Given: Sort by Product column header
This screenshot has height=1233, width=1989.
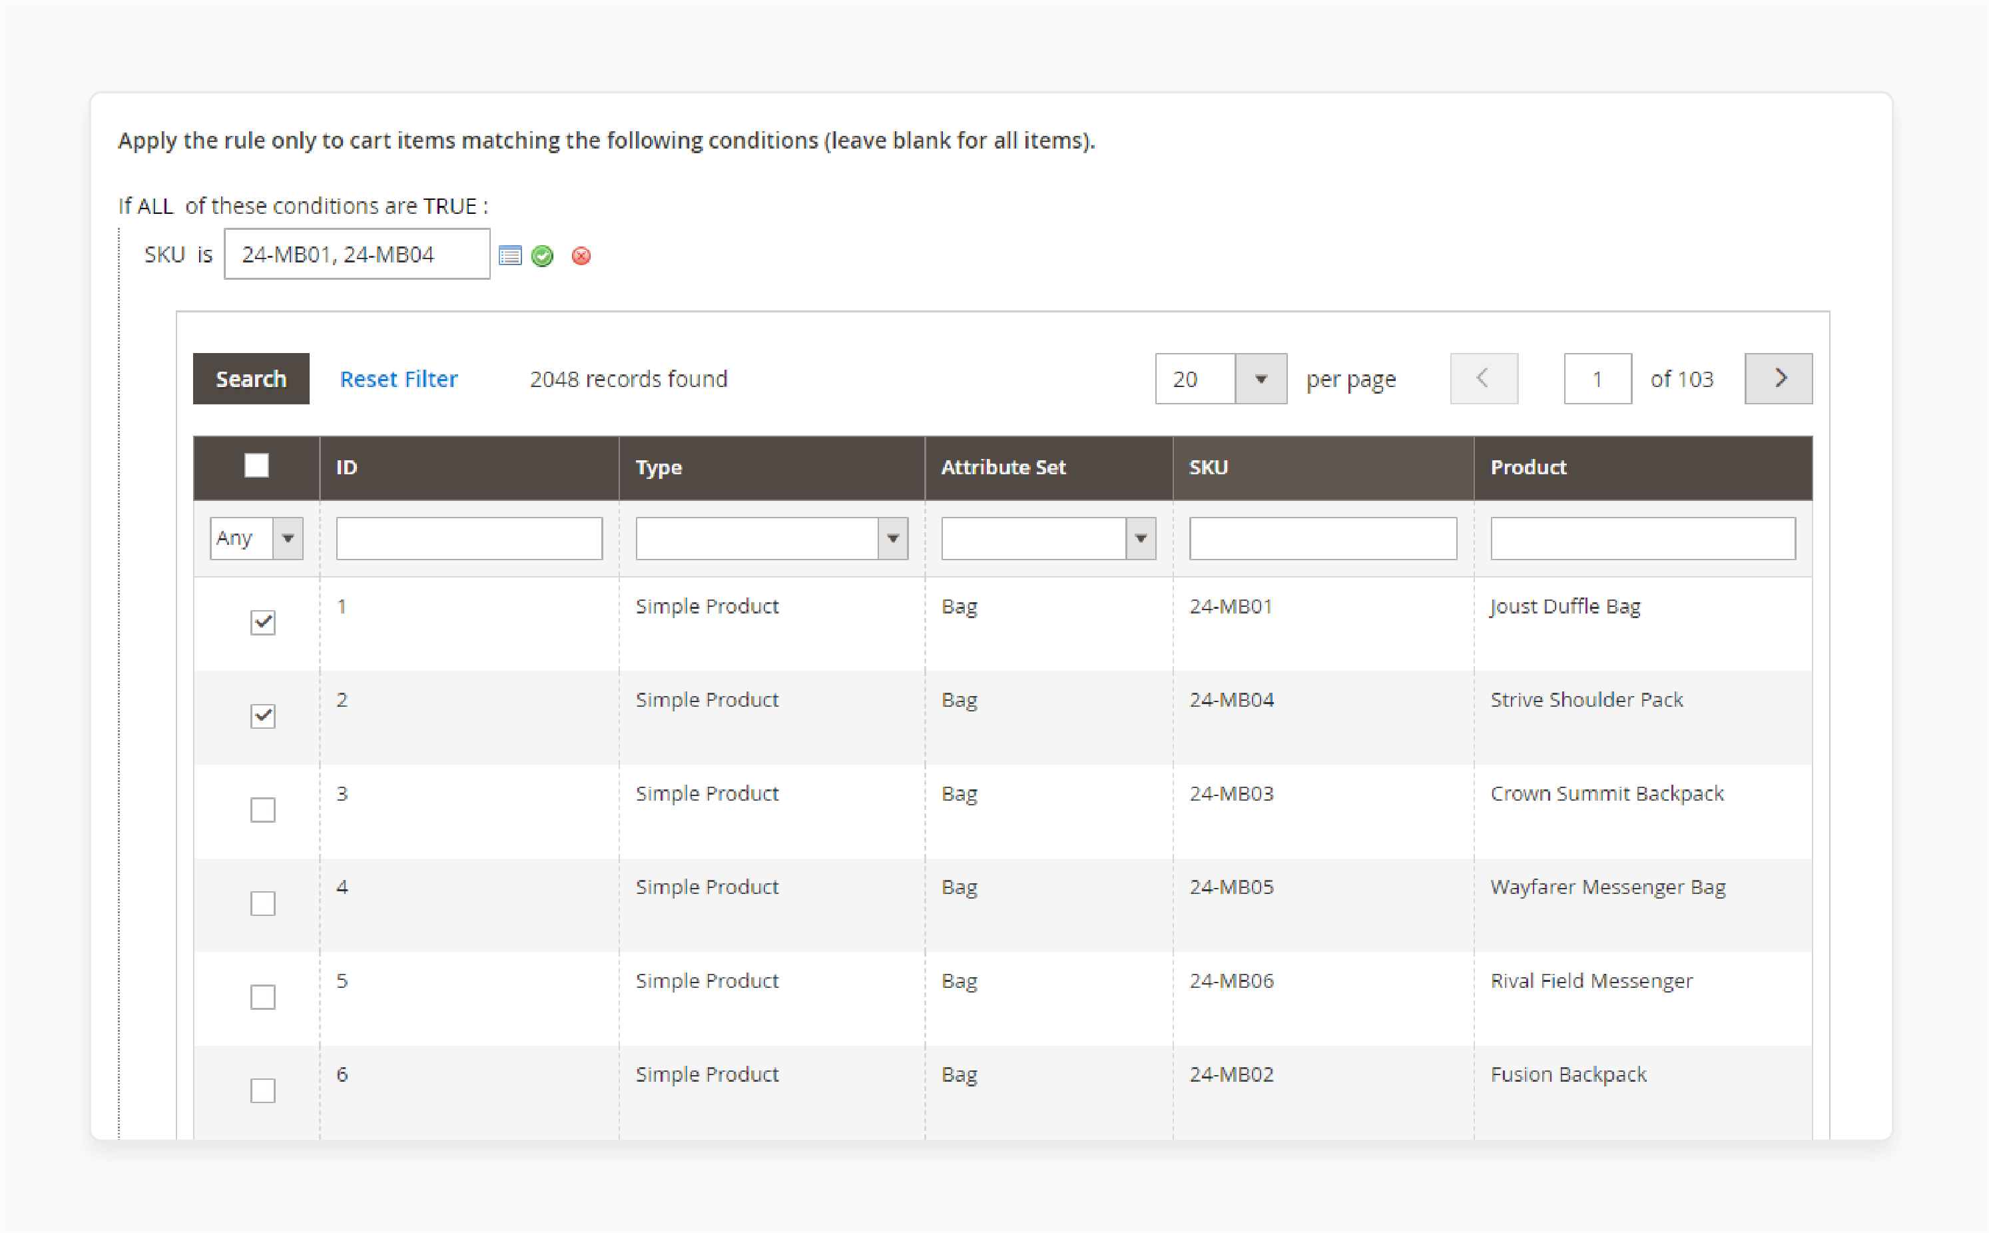Looking at the screenshot, I should [1643, 467].
